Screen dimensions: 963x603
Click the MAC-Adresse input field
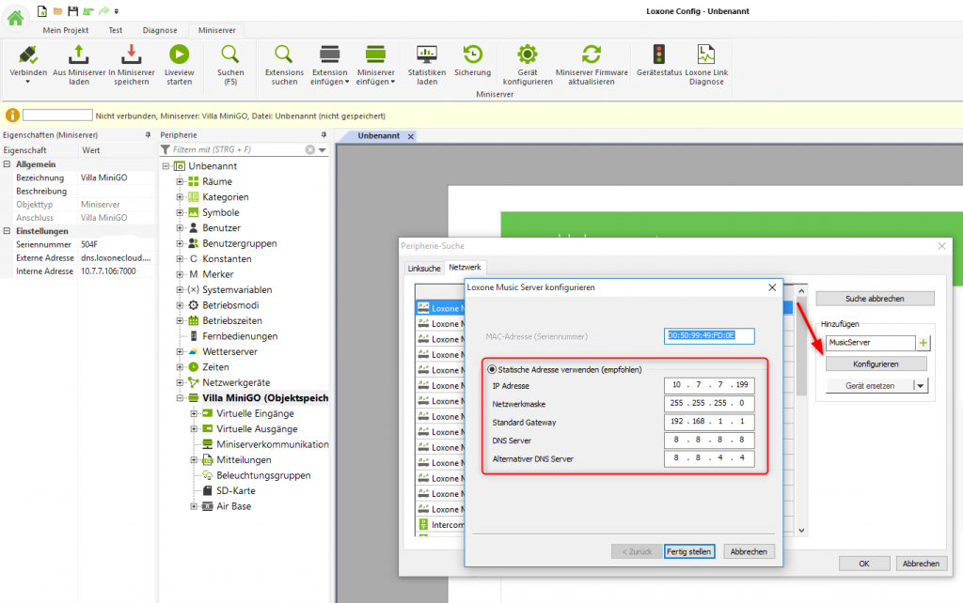(x=709, y=335)
